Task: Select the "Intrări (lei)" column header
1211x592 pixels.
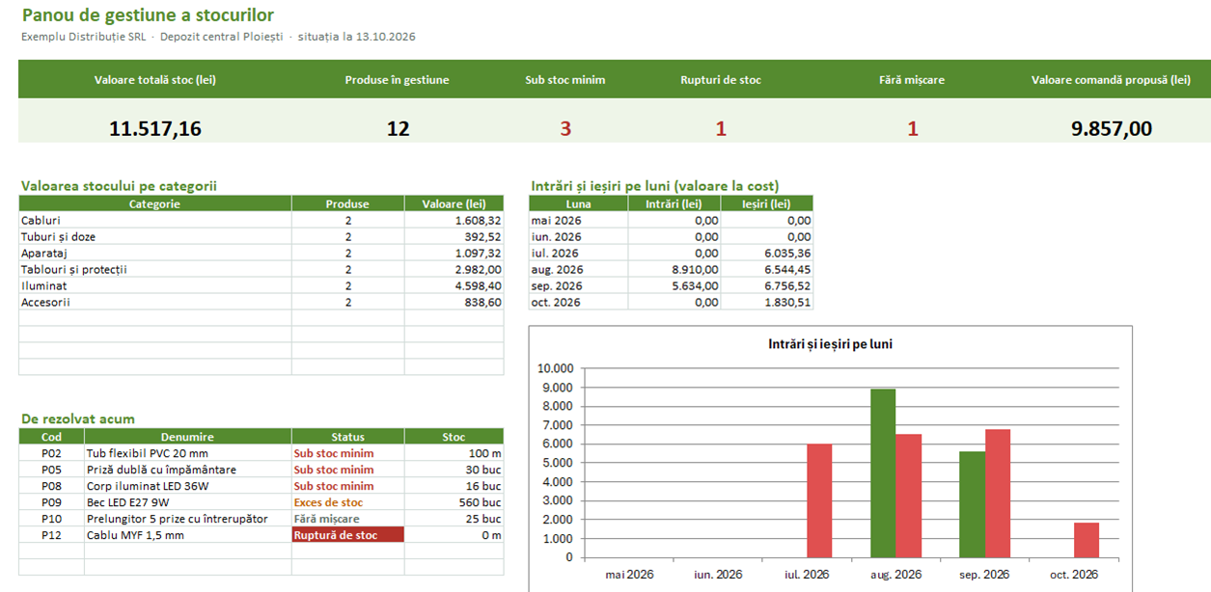Action: click(674, 203)
